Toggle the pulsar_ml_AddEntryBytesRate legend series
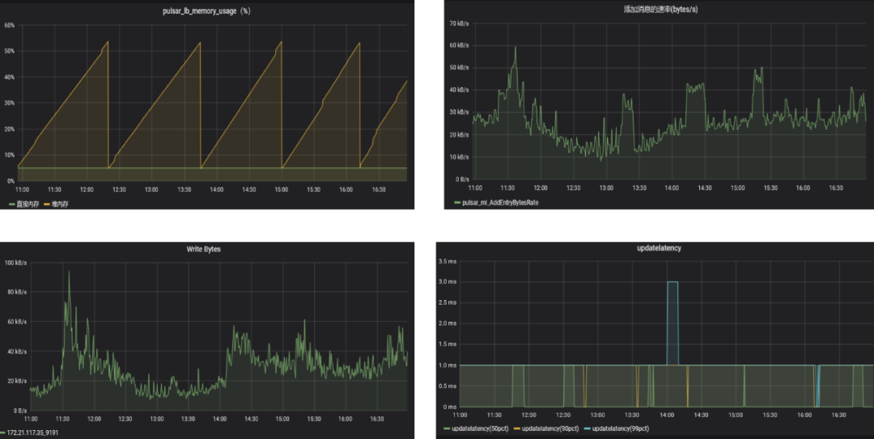 (500, 202)
